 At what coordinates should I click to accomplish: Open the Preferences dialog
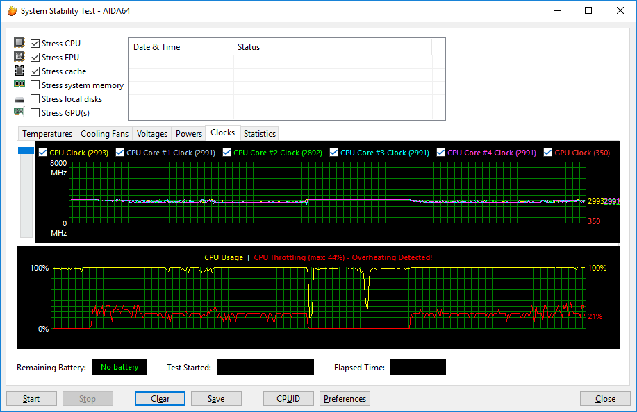345,399
